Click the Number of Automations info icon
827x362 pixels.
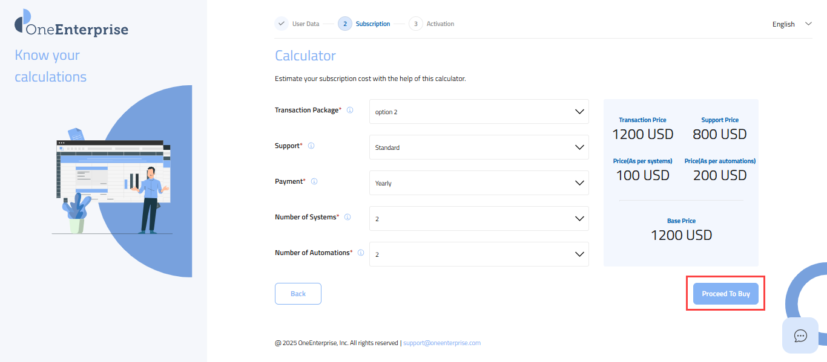[x=361, y=253]
